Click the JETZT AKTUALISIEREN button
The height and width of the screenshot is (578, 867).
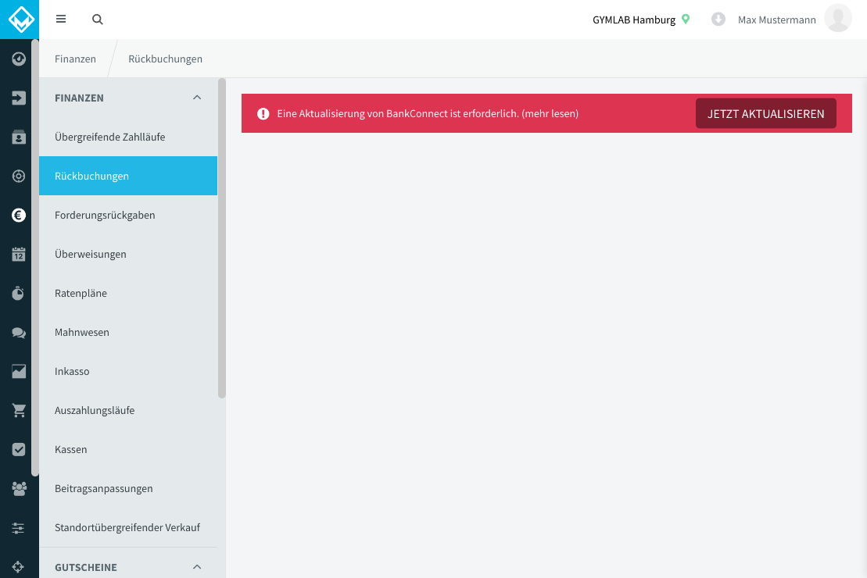pos(766,113)
